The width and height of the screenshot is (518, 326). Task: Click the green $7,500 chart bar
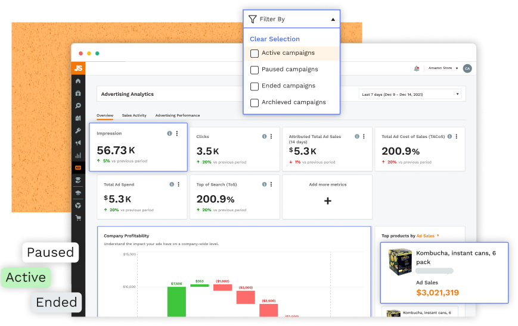click(176, 302)
